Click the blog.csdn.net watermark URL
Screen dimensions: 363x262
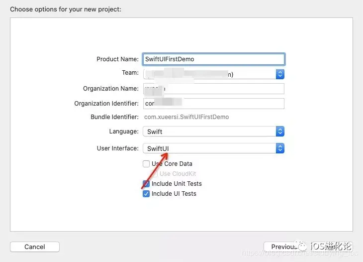[299, 253]
